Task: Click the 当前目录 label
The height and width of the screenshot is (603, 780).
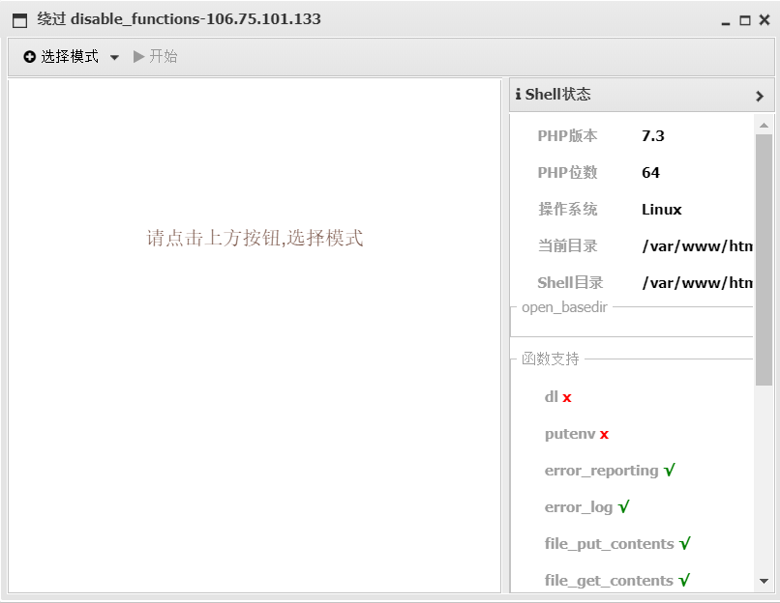Action: point(568,245)
